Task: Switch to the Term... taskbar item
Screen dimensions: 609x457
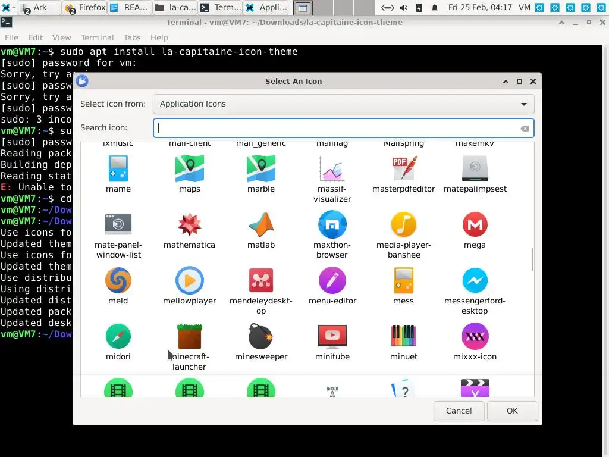Action: (220, 7)
